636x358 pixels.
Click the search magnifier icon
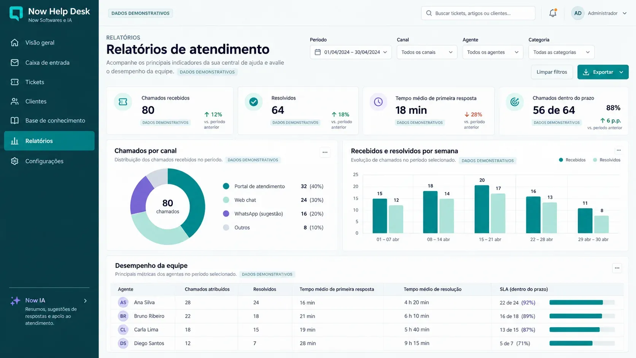click(429, 13)
